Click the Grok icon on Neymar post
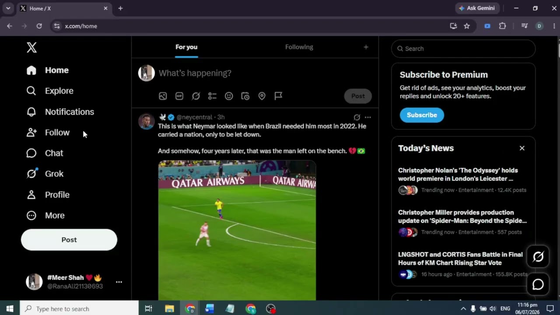 [x=357, y=117]
